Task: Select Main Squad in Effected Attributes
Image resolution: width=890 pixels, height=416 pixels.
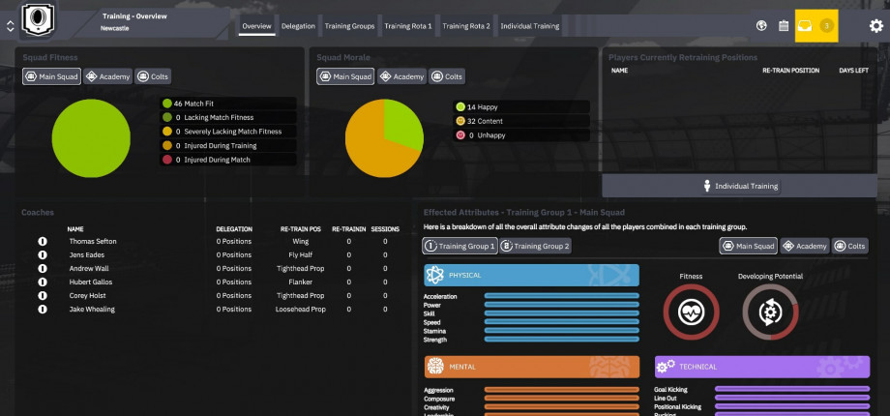Action: click(x=749, y=246)
